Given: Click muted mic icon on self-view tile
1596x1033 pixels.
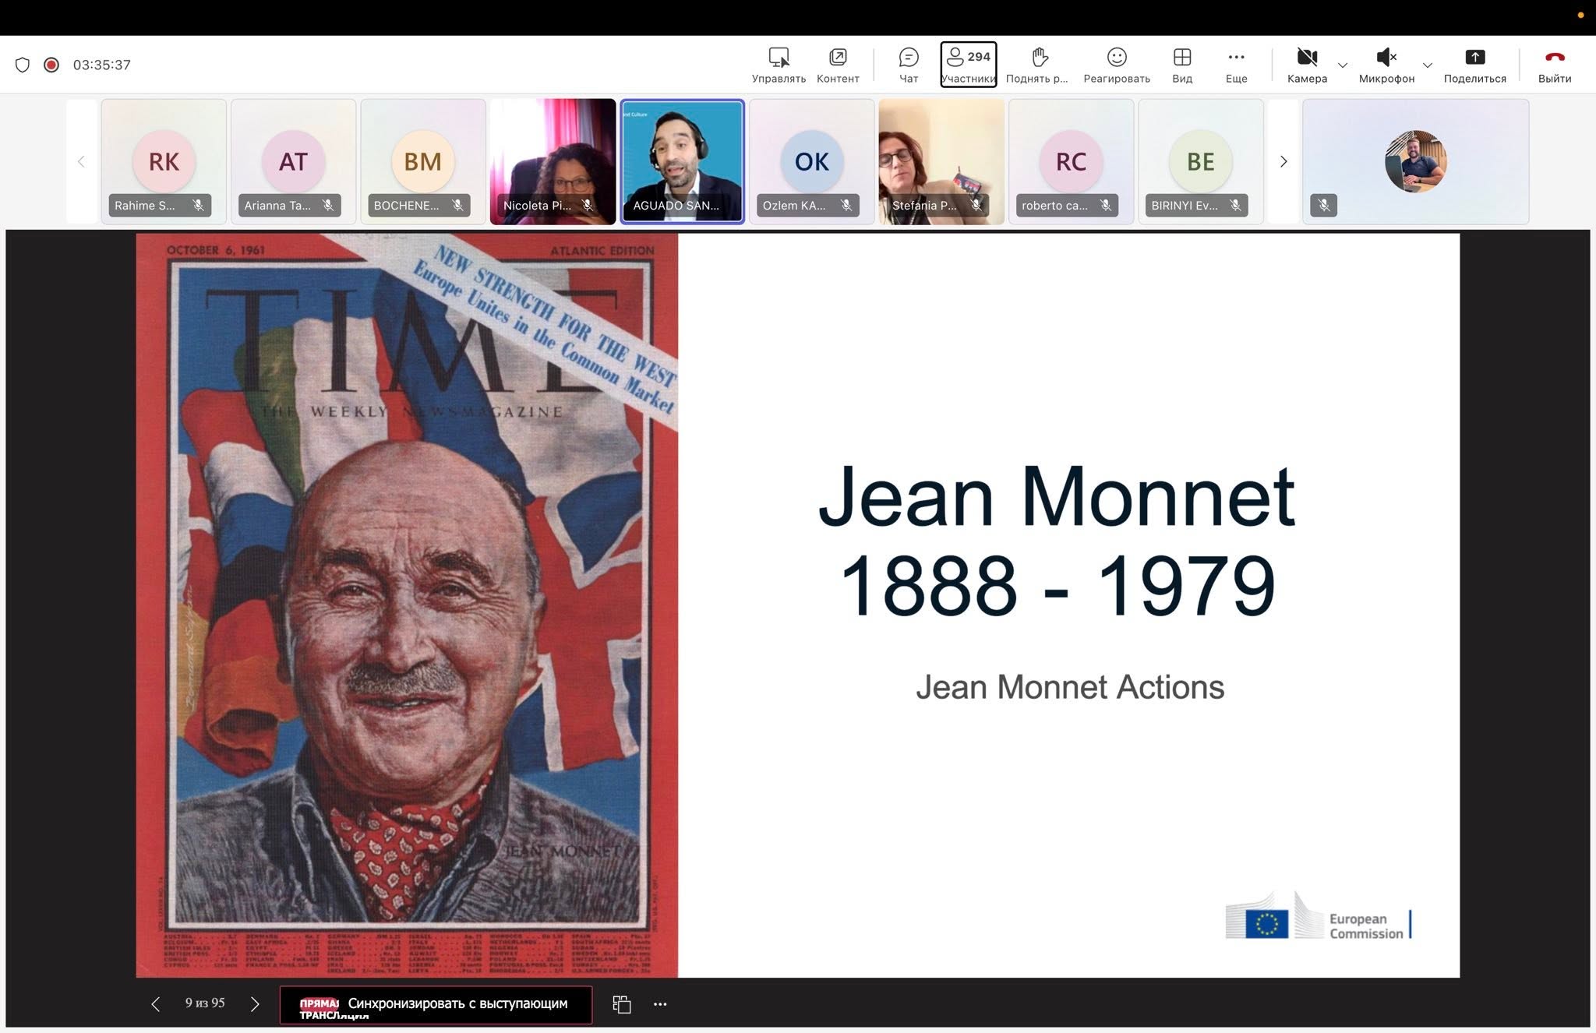Looking at the screenshot, I should [x=1324, y=205].
